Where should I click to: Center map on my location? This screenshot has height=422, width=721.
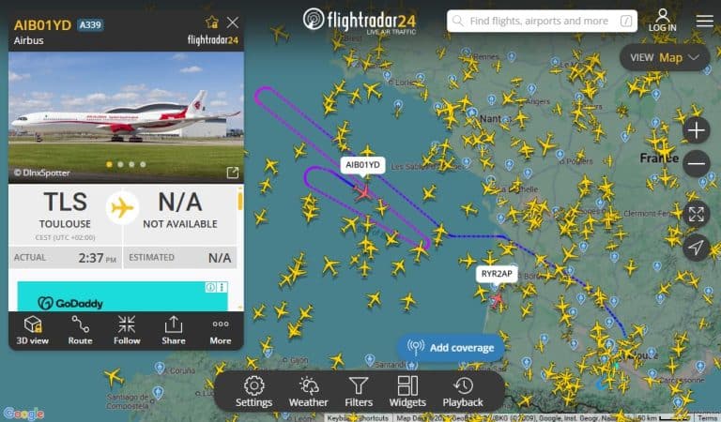pyautogui.click(x=697, y=247)
